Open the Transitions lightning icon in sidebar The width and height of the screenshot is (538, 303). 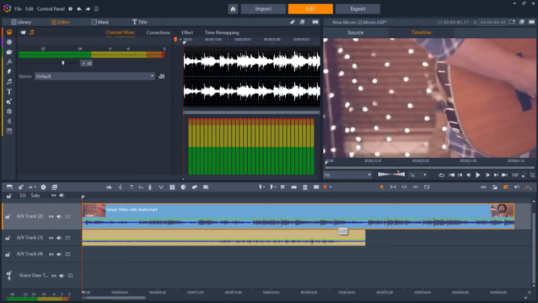9,72
